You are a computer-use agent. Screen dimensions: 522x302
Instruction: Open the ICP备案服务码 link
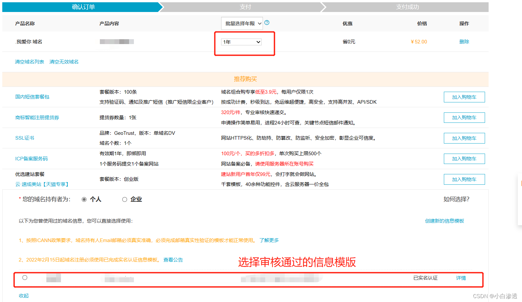pyautogui.click(x=31, y=158)
